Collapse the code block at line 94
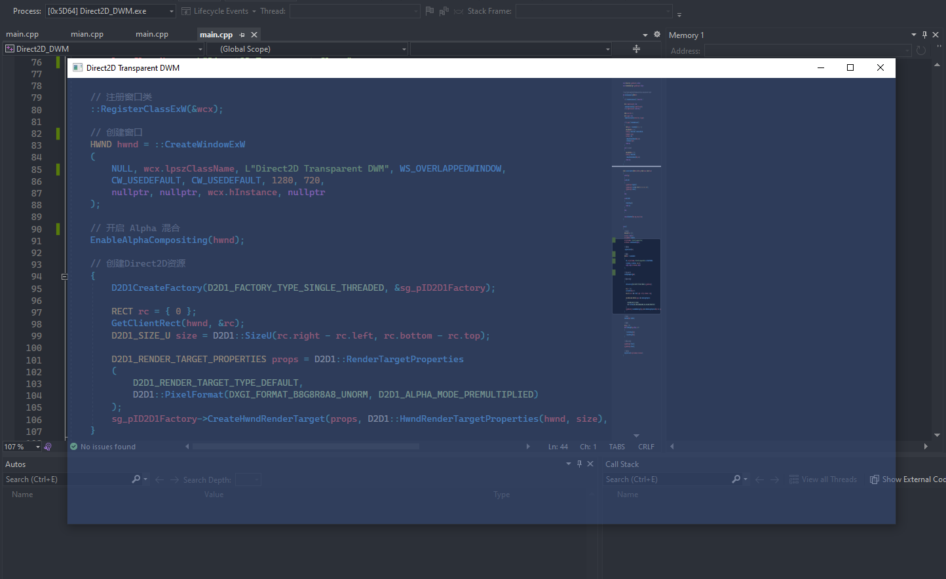Screen dimensions: 946x579 pos(64,276)
